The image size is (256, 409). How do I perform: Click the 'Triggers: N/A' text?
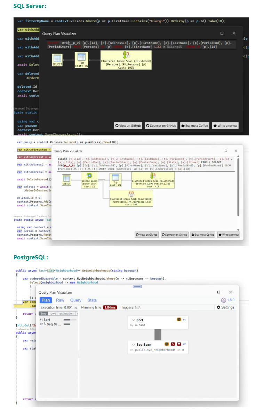[130, 307]
